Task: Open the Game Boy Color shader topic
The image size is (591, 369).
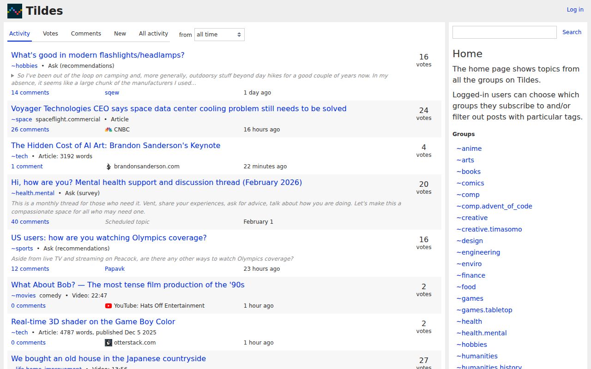Action: (93, 321)
